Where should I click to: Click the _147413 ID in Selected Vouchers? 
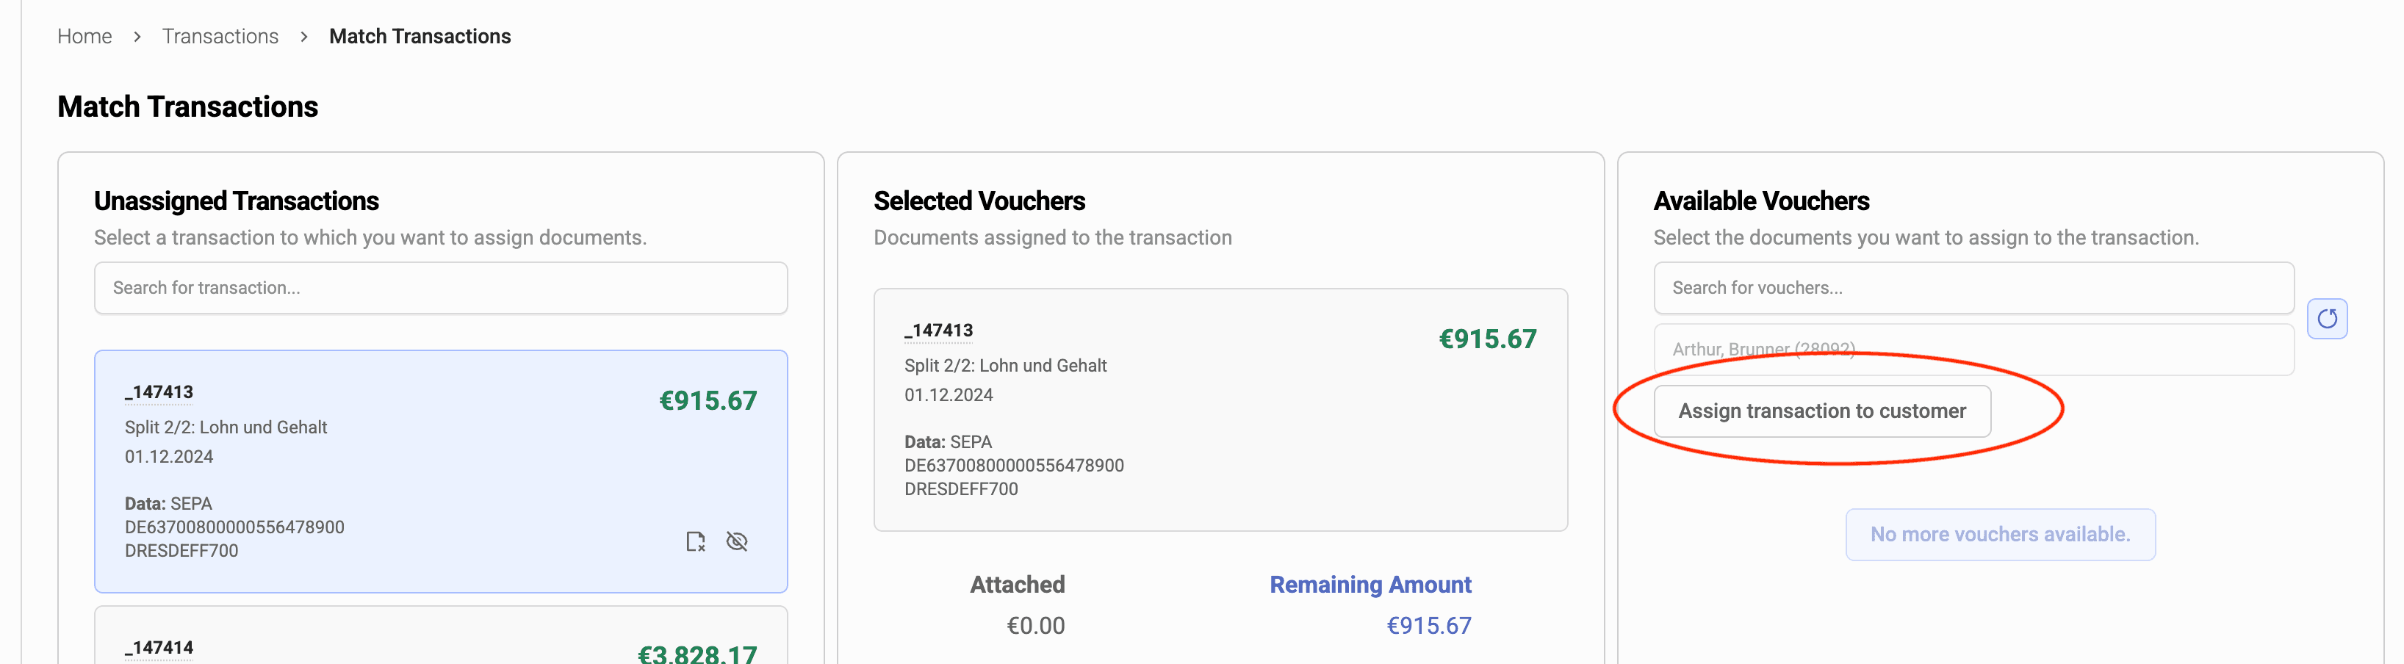coord(939,331)
